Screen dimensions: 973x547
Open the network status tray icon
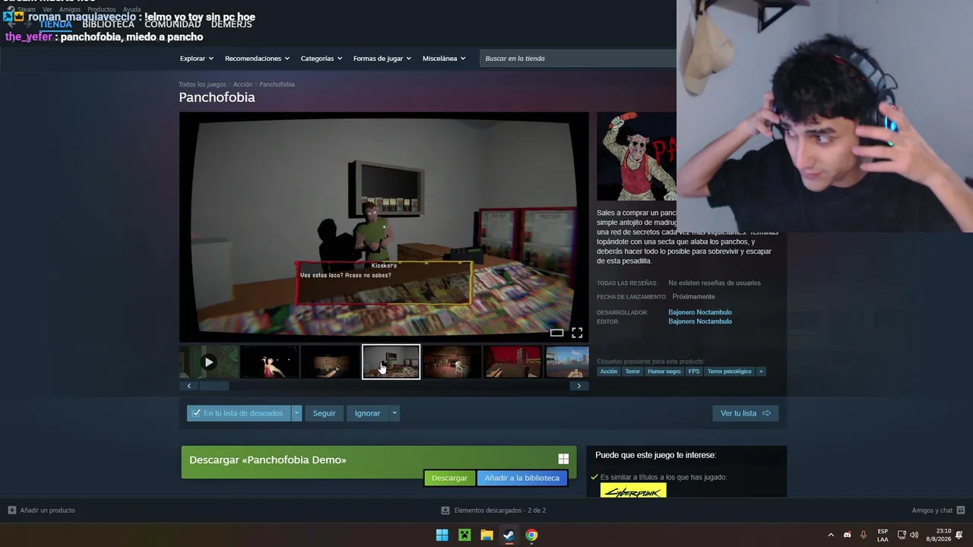pyautogui.click(x=902, y=535)
